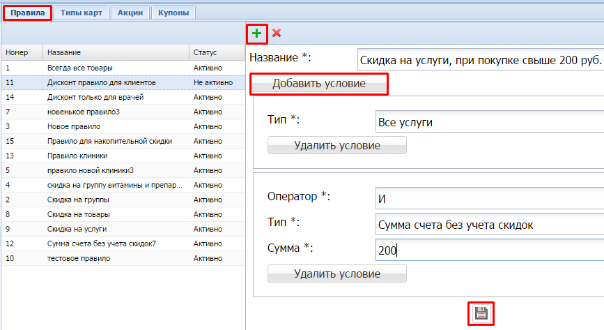Open the Тип dropdown showing Все услуги

tap(488, 122)
